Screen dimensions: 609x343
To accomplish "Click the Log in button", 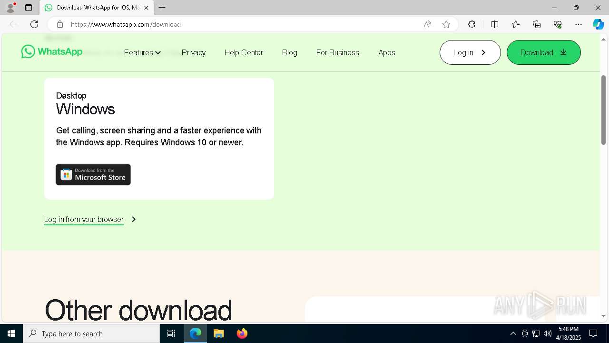I will [x=470, y=52].
